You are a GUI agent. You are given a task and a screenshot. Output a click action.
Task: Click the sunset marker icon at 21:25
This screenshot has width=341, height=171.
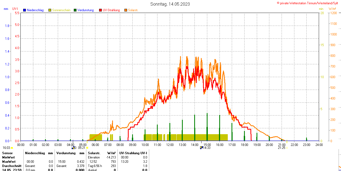pos(287,148)
